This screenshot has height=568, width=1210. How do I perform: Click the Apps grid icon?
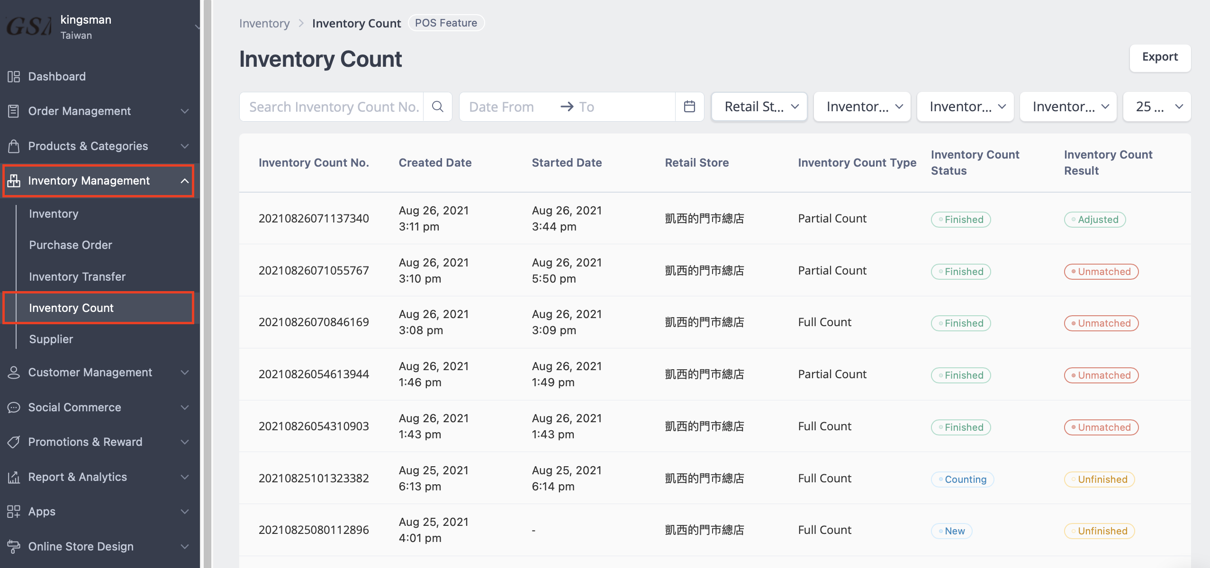coord(14,512)
